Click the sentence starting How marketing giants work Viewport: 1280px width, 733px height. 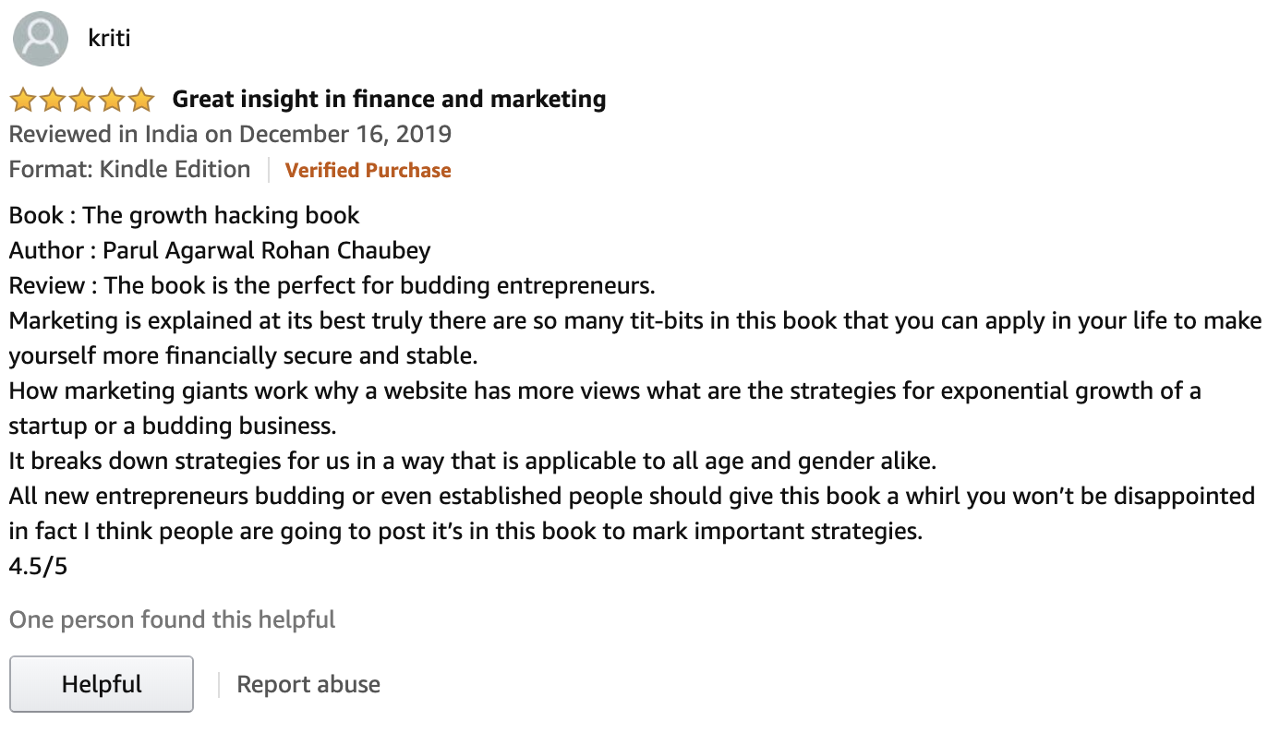tap(605, 408)
